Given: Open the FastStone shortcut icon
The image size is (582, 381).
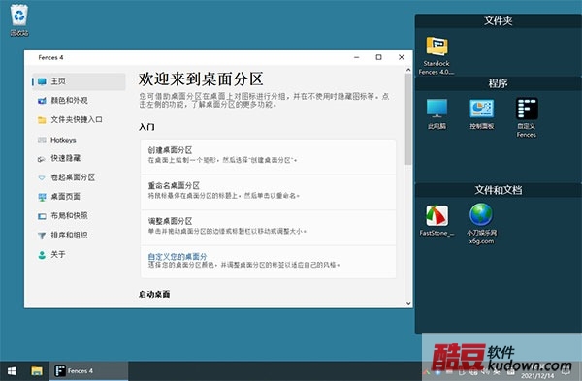Looking at the screenshot, I should click(x=436, y=221).
